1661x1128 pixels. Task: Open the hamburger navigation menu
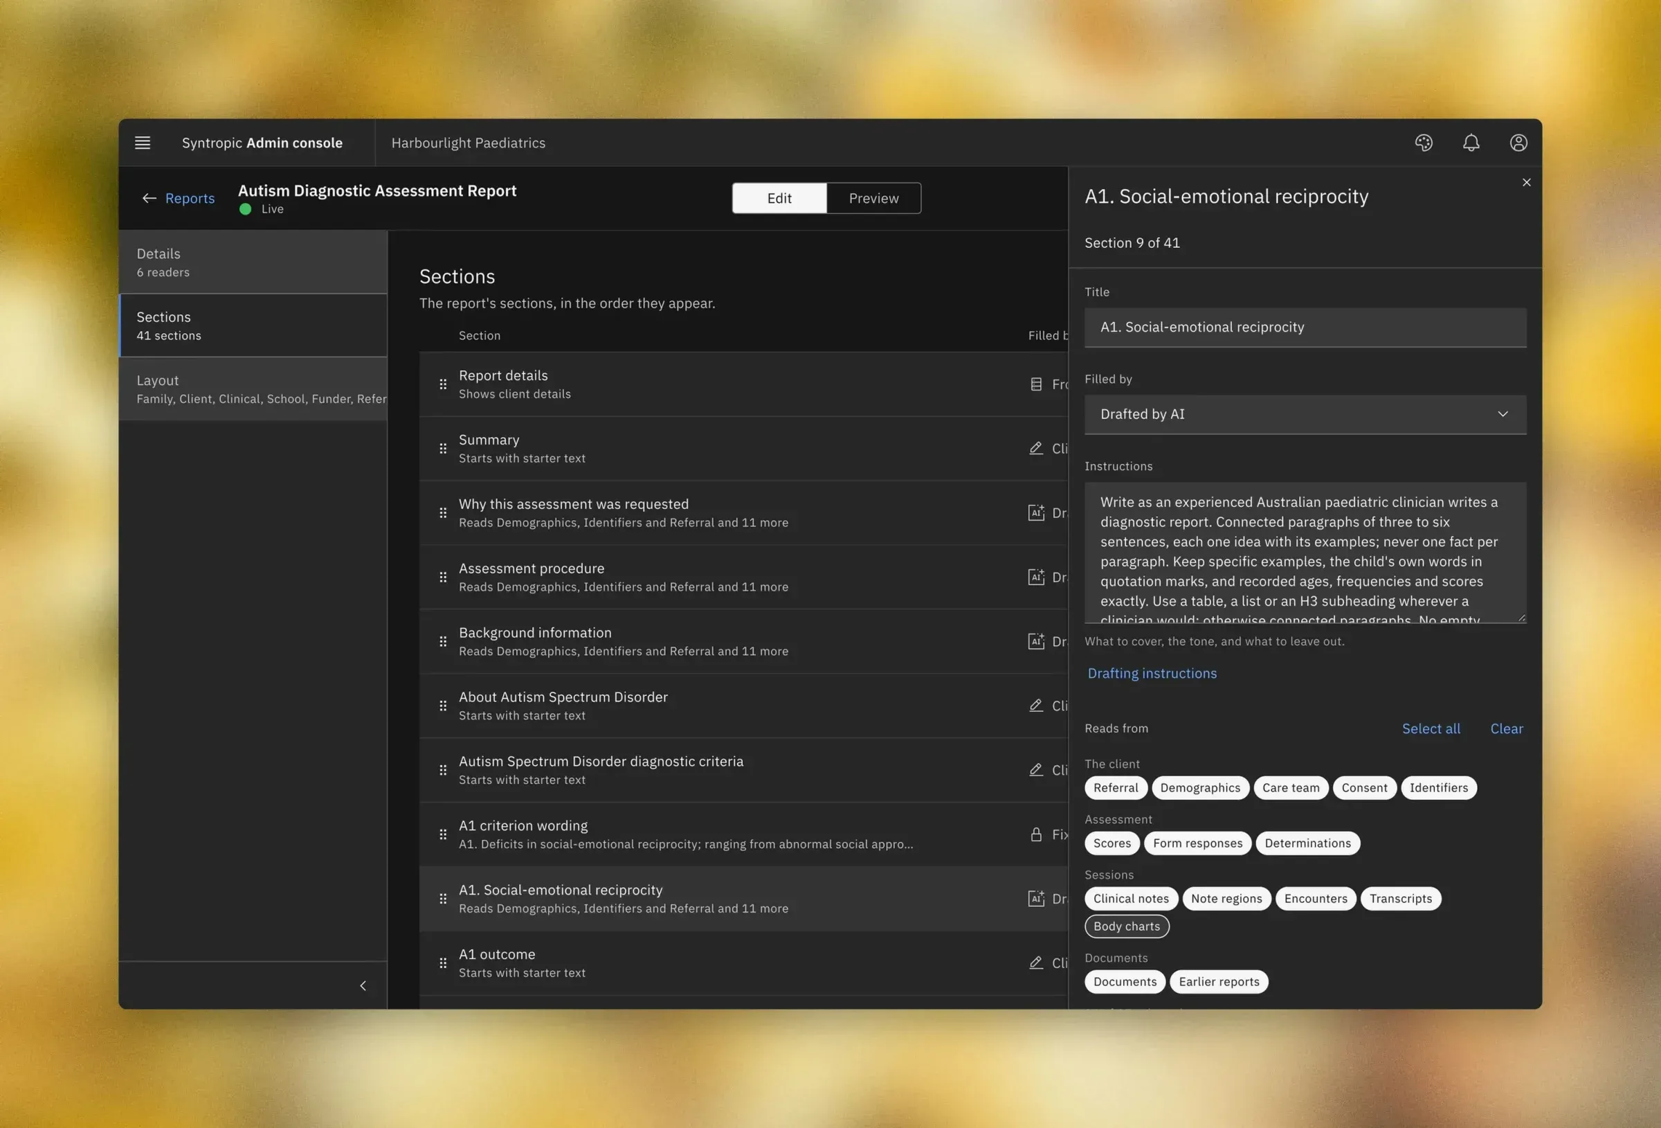(x=143, y=143)
